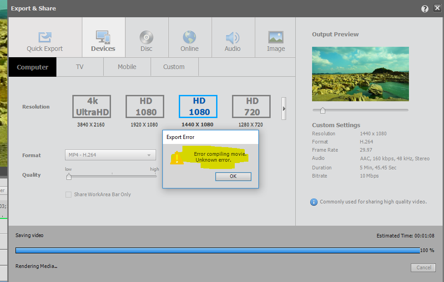Viewport: 444px width, 282px height.
Task: Choose the HD 1080 1440 X 1080 preset
Action: [198, 107]
